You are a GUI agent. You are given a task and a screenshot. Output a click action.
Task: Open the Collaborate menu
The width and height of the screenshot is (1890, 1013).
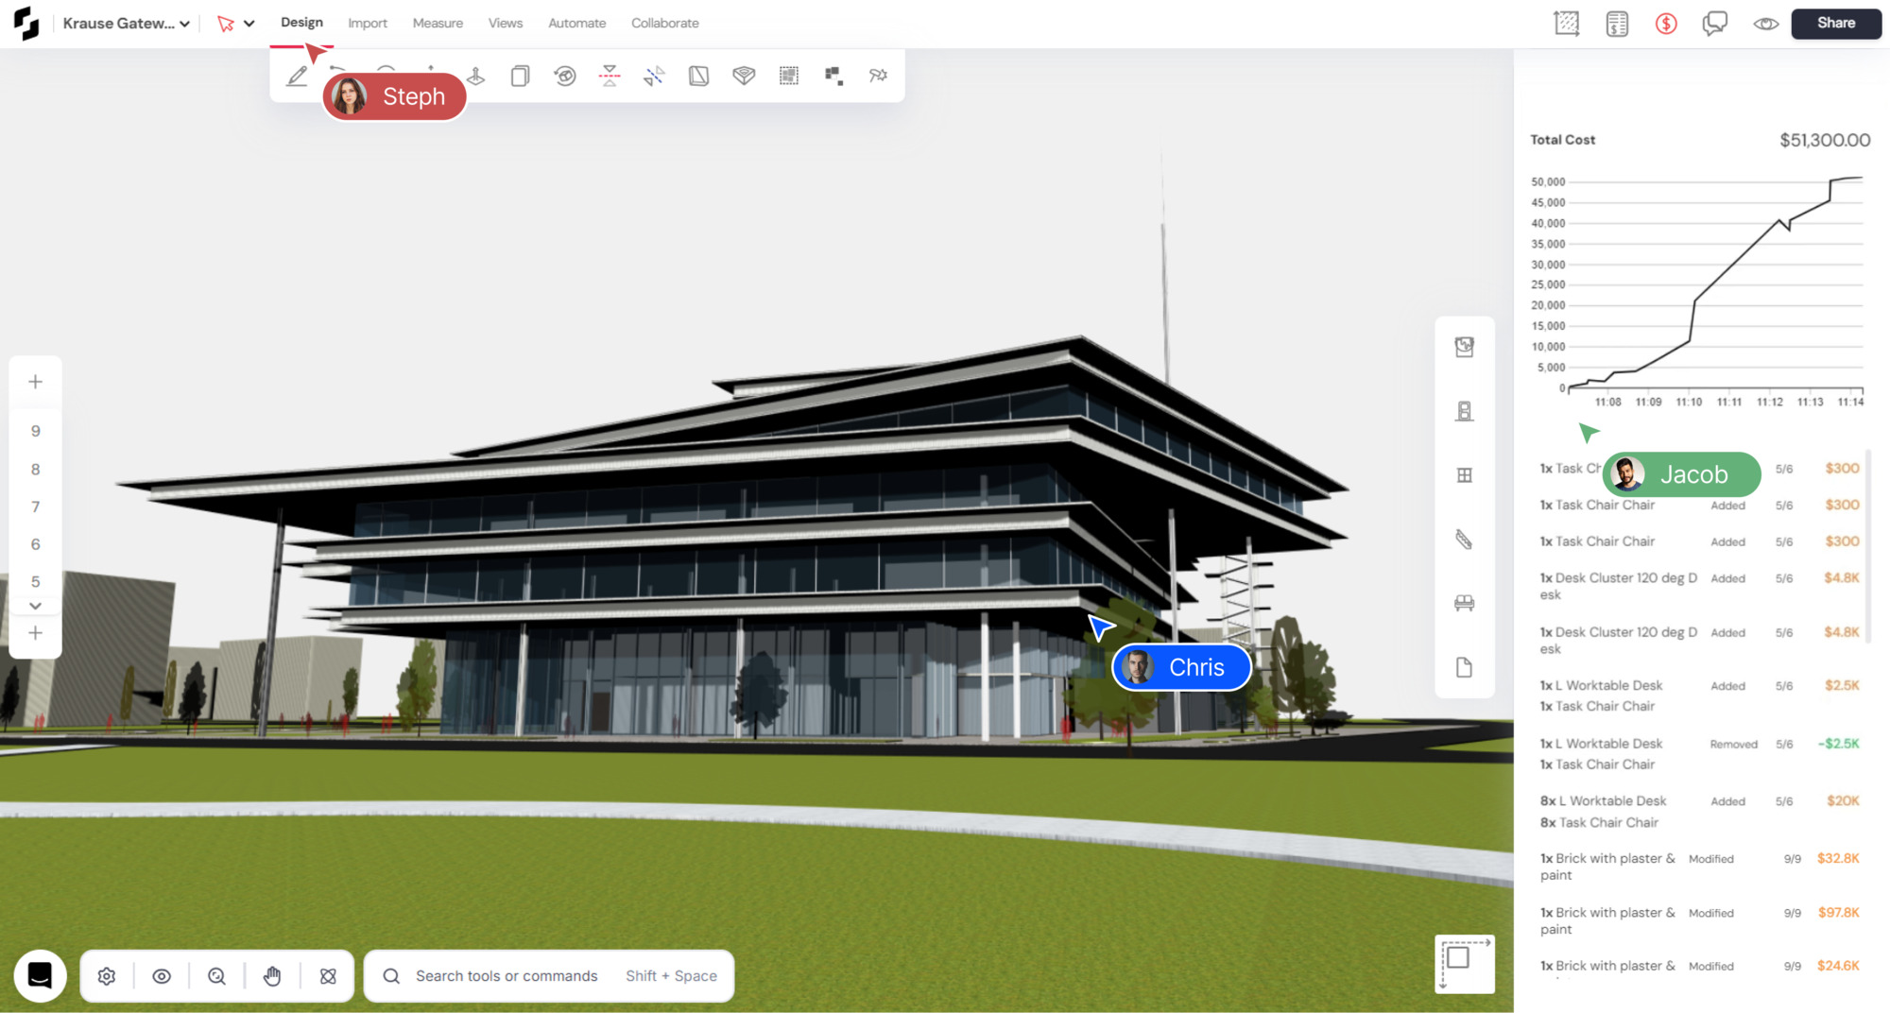point(664,23)
